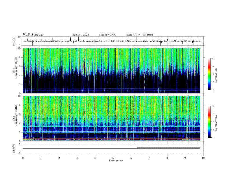Click the 0 minute tick label on time axis
Screen dimensions: 229x177
(x=23, y=158)
